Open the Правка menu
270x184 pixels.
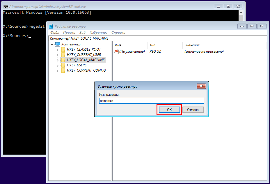(x=69, y=33)
